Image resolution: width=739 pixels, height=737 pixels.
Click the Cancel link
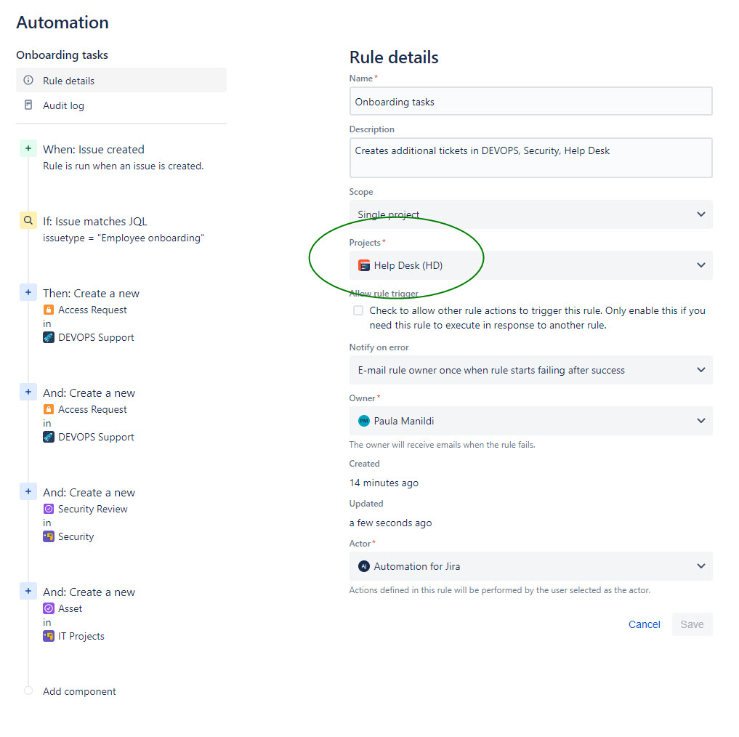click(x=645, y=624)
